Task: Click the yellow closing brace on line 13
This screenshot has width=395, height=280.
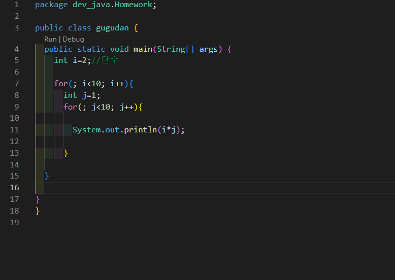Action: [66, 153]
